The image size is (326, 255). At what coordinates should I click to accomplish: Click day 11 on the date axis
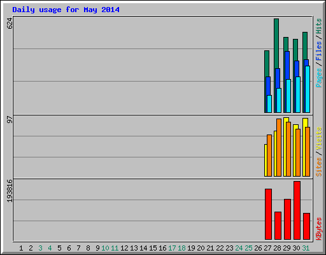point(115,248)
